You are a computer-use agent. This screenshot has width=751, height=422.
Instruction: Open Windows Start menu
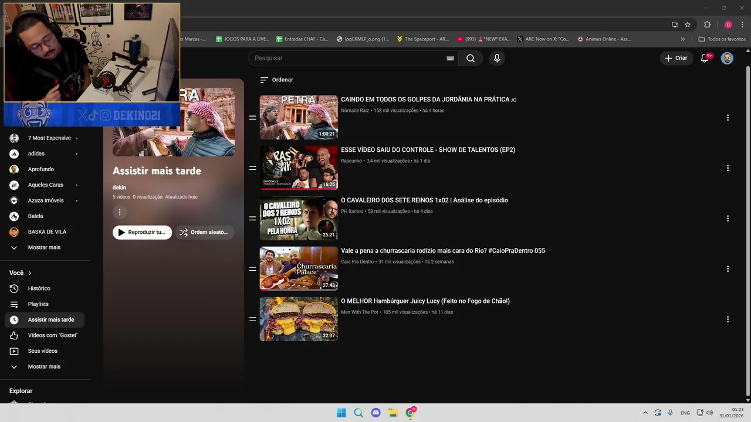click(341, 413)
